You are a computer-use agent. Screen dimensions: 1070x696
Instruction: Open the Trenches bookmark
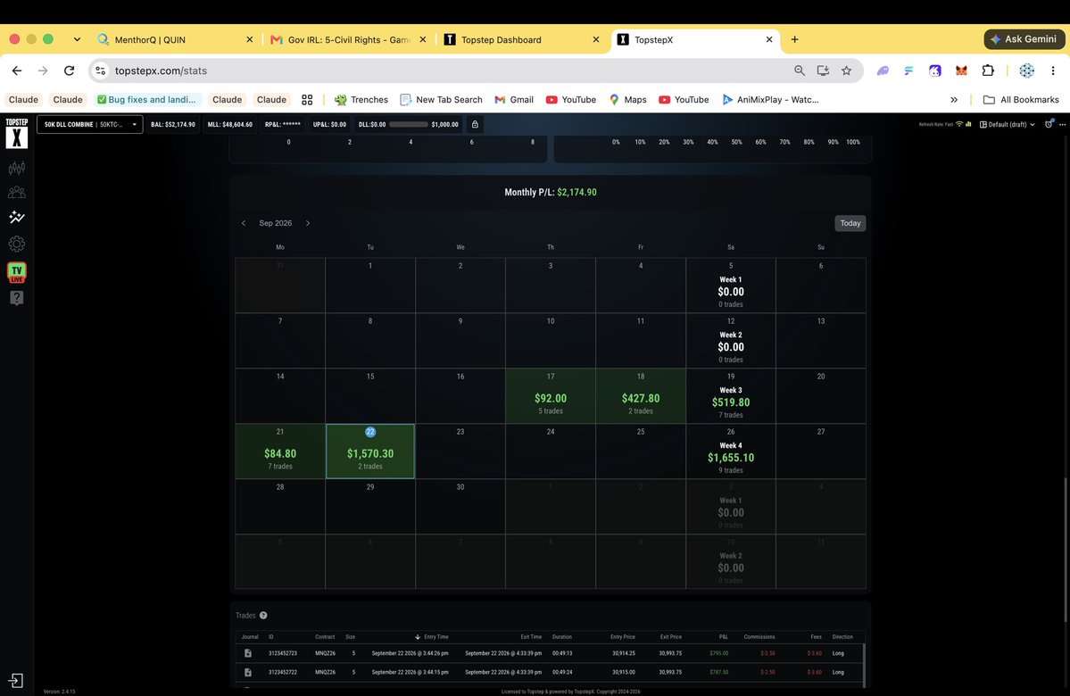pos(361,100)
